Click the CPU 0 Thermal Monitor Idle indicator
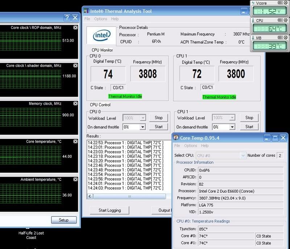 click(125, 96)
